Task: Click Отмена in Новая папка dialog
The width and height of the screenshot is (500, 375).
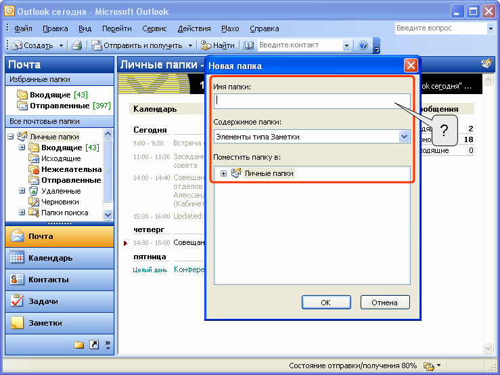Action: point(384,303)
